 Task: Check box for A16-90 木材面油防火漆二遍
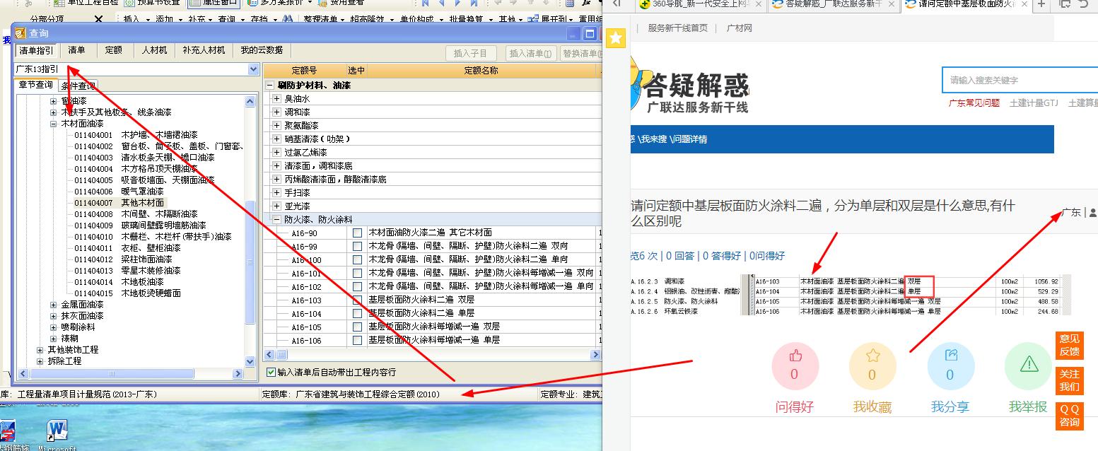click(x=357, y=233)
